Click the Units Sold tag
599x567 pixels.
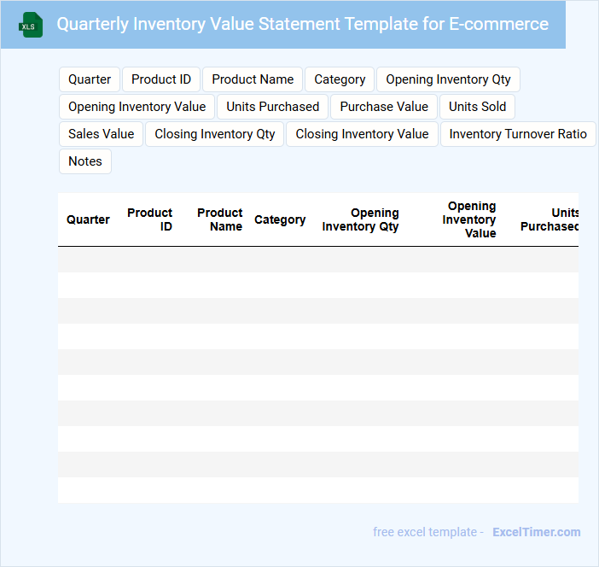[x=477, y=107]
